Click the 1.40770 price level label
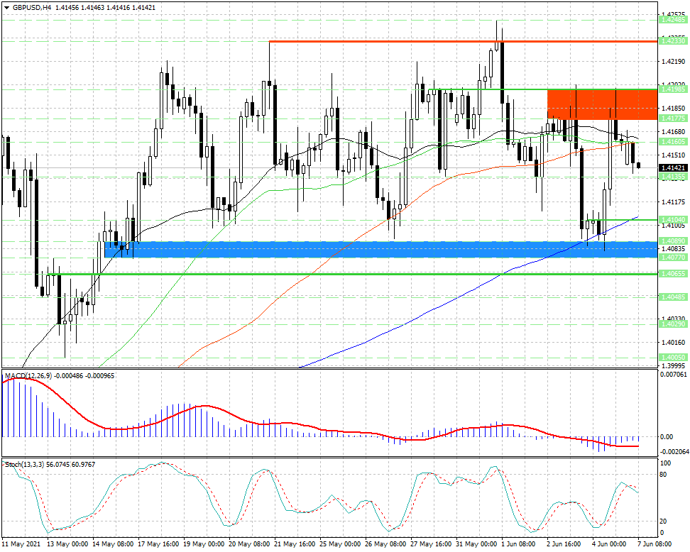This screenshot has height=552, width=690. pyautogui.click(x=673, y=257)
